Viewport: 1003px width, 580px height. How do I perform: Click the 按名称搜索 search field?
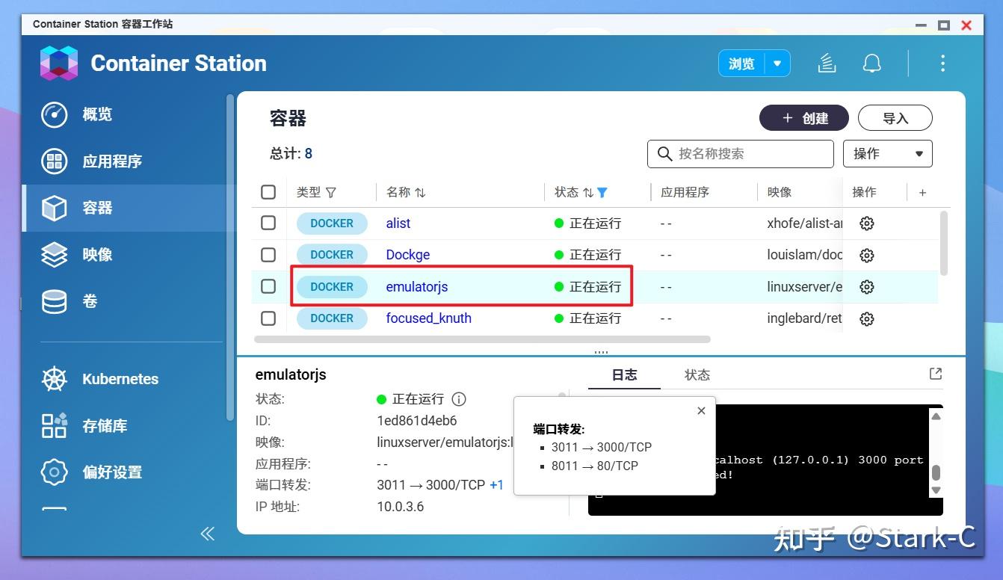click(740, 153)
